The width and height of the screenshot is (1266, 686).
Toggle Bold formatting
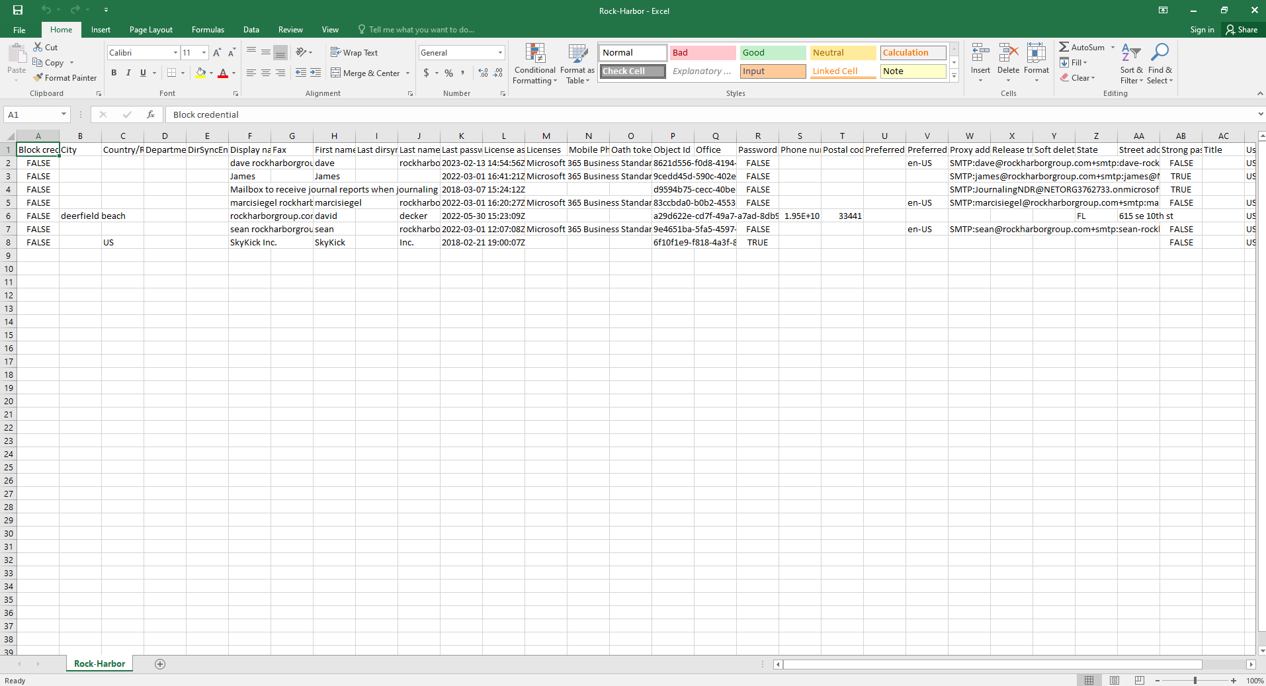[114, 73]
